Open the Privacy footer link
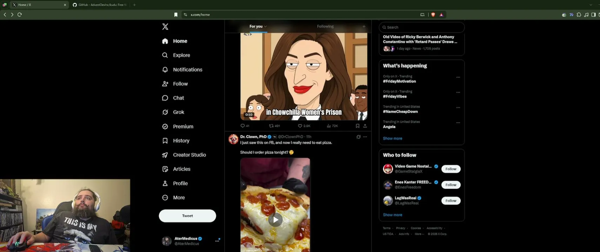Viewport: 600px width, 252px height. (400, 228)
